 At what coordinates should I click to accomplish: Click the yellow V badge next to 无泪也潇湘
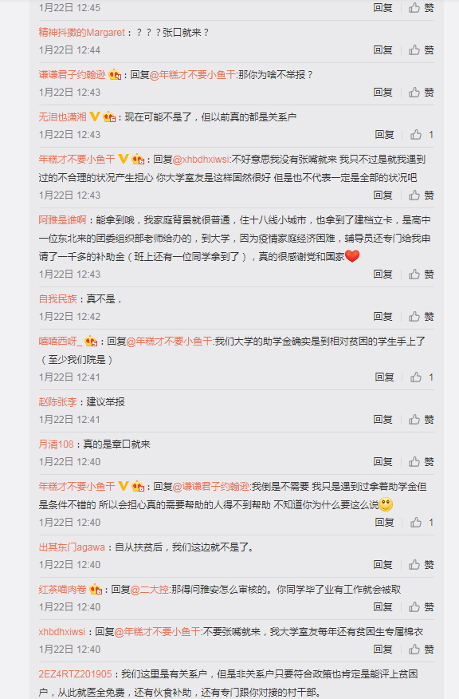coord(94,116)
